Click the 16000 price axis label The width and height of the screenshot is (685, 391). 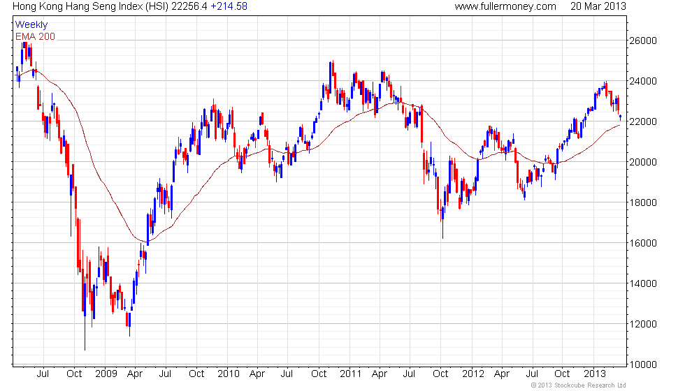tap(642, 243)
